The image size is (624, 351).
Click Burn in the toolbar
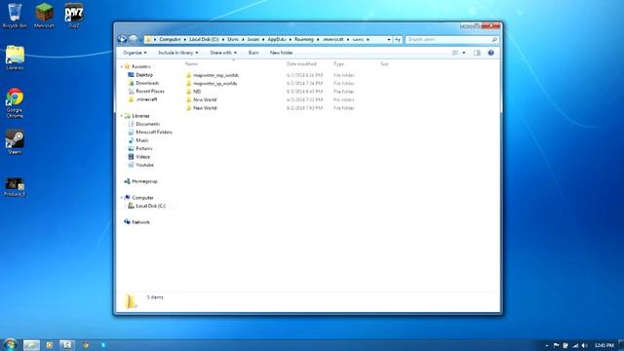tap(253, 53)
